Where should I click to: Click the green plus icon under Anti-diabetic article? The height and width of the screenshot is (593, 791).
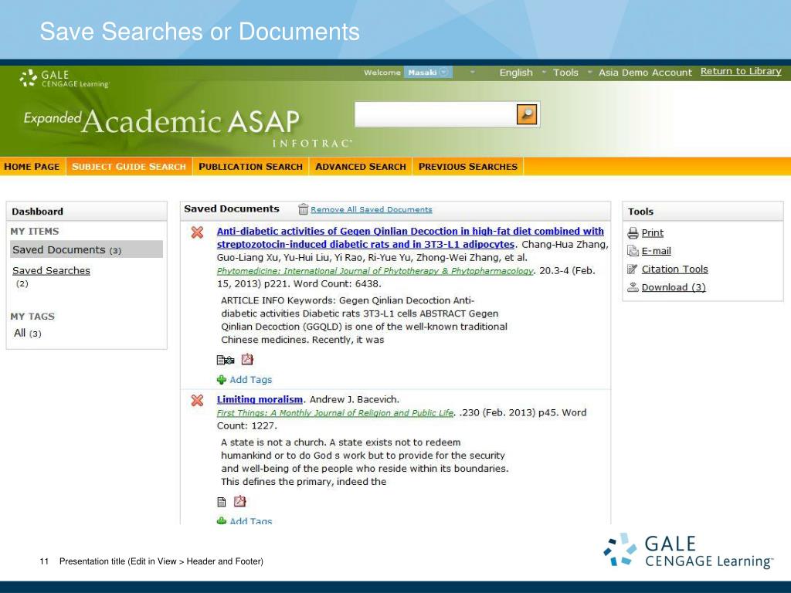[x=222, y=380]
